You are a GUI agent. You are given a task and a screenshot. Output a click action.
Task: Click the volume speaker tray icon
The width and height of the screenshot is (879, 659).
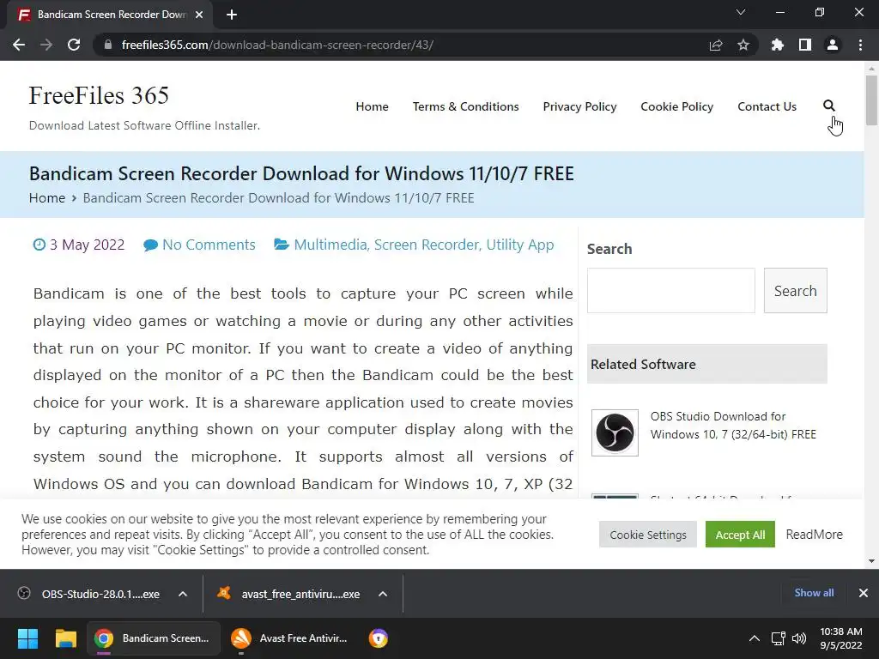(799, 638)
